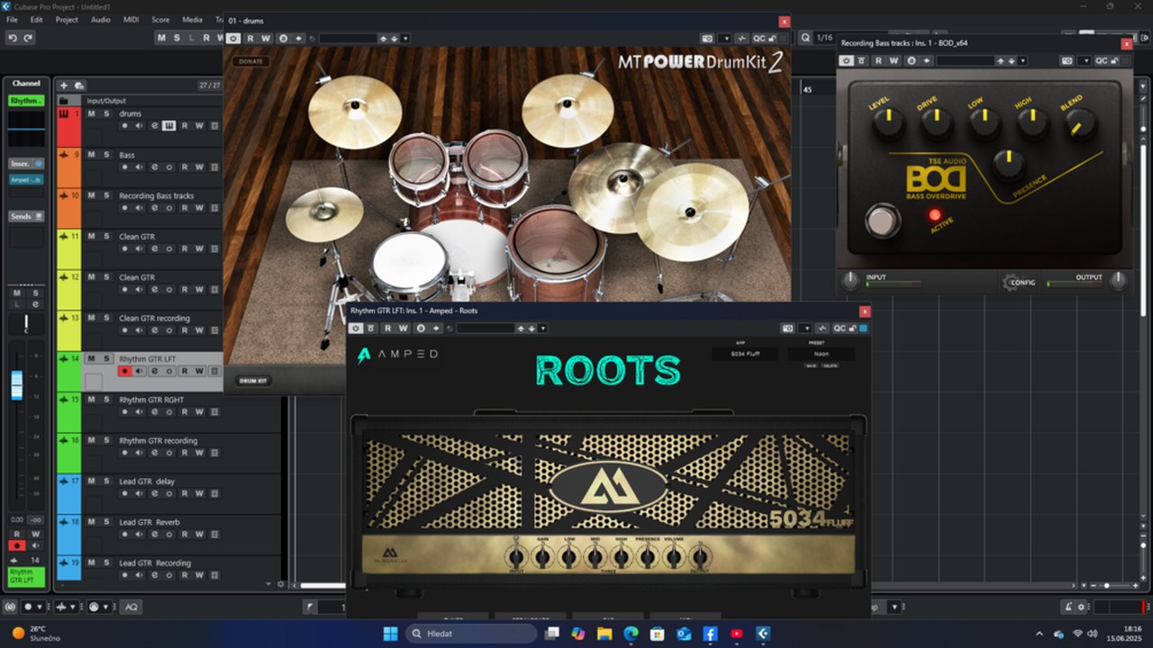Image resolution: width=1153 pixels, height=648 pixels.
Task: Click the QC button in Amped Roots window
Action: (x=840, y=328)
